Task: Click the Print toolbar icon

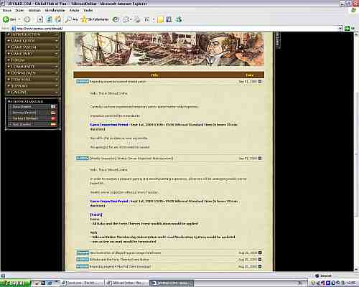Action: point(137,19)
